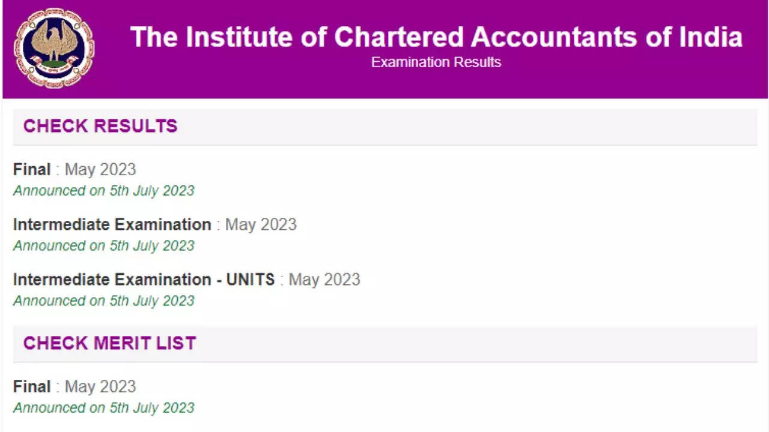The image size is (769, 432).
Task: Select the CHECK MERIT LIST section heading
Action: click(x=110, y=343)
